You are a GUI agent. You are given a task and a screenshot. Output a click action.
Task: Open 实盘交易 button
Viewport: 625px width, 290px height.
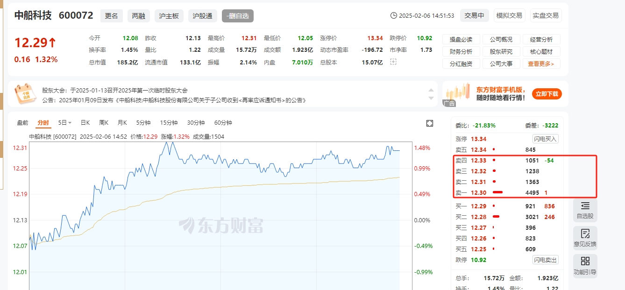tap(546, 15)
